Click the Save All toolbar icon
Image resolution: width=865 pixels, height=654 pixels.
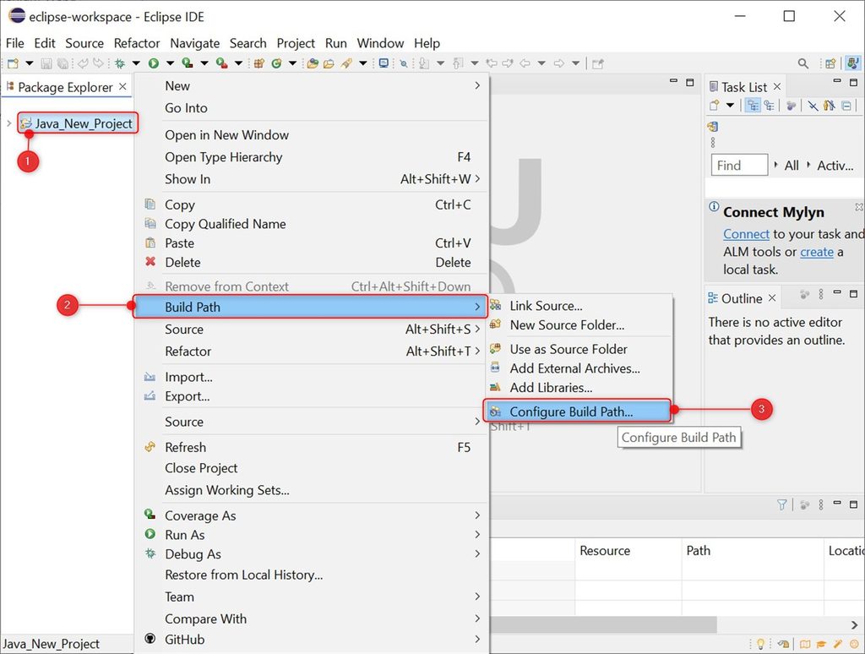tap(63, 63)
